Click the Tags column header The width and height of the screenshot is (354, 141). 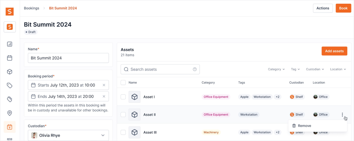click(242, 83)
